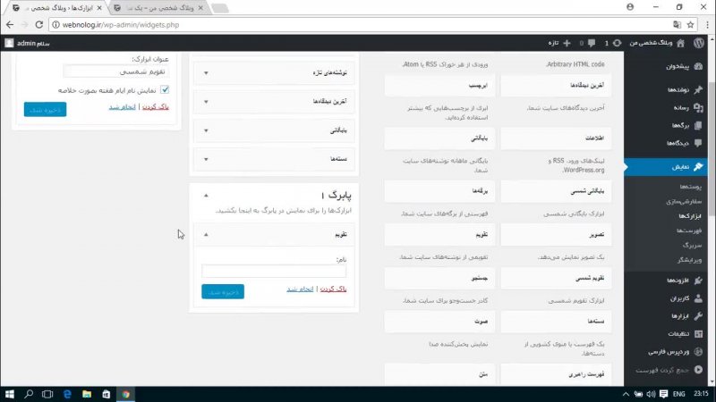716x402 pixels.
Task: Click the updates icon in admin bar
Action: (618, 42)
